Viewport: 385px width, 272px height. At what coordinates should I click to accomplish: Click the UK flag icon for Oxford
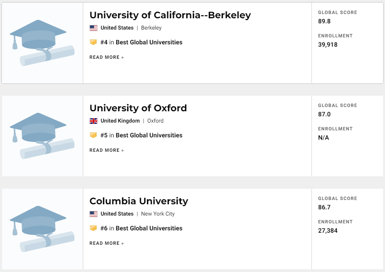(x=93, y=121)
